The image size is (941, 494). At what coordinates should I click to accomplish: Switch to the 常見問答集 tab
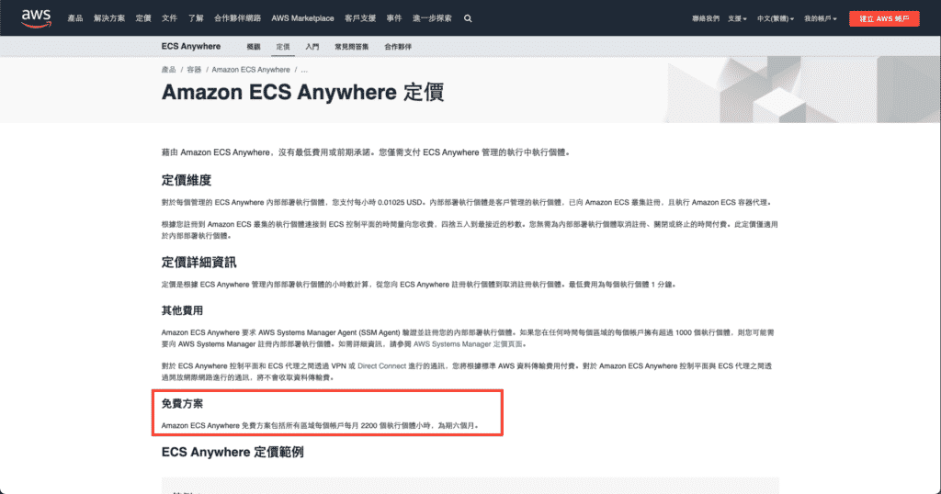click(352, 47)
